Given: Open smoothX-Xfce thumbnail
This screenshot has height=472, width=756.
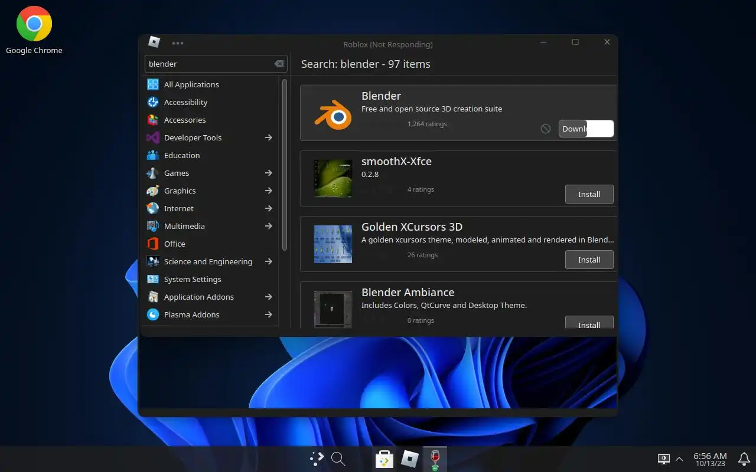Looking at the screenshot, I should 333,178.
